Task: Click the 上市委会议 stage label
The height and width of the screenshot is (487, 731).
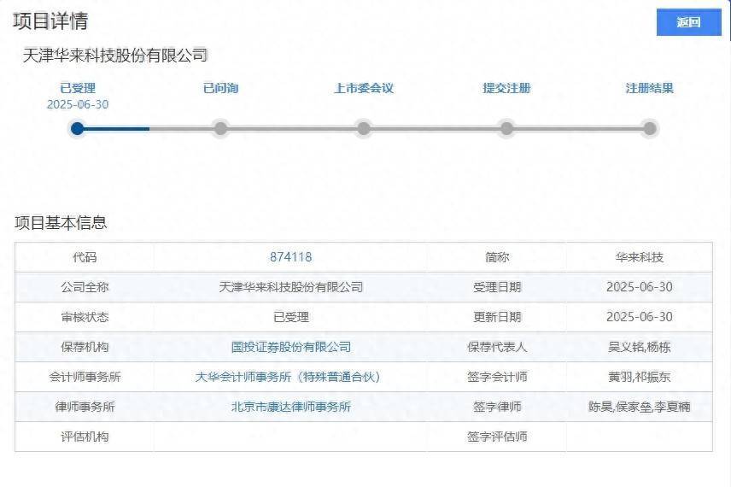Action: click(364, 88)
